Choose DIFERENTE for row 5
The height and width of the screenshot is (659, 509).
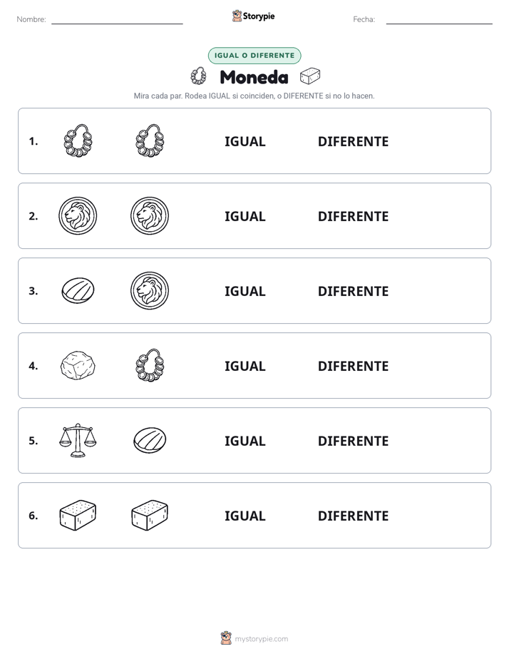(x=353, y=441)
